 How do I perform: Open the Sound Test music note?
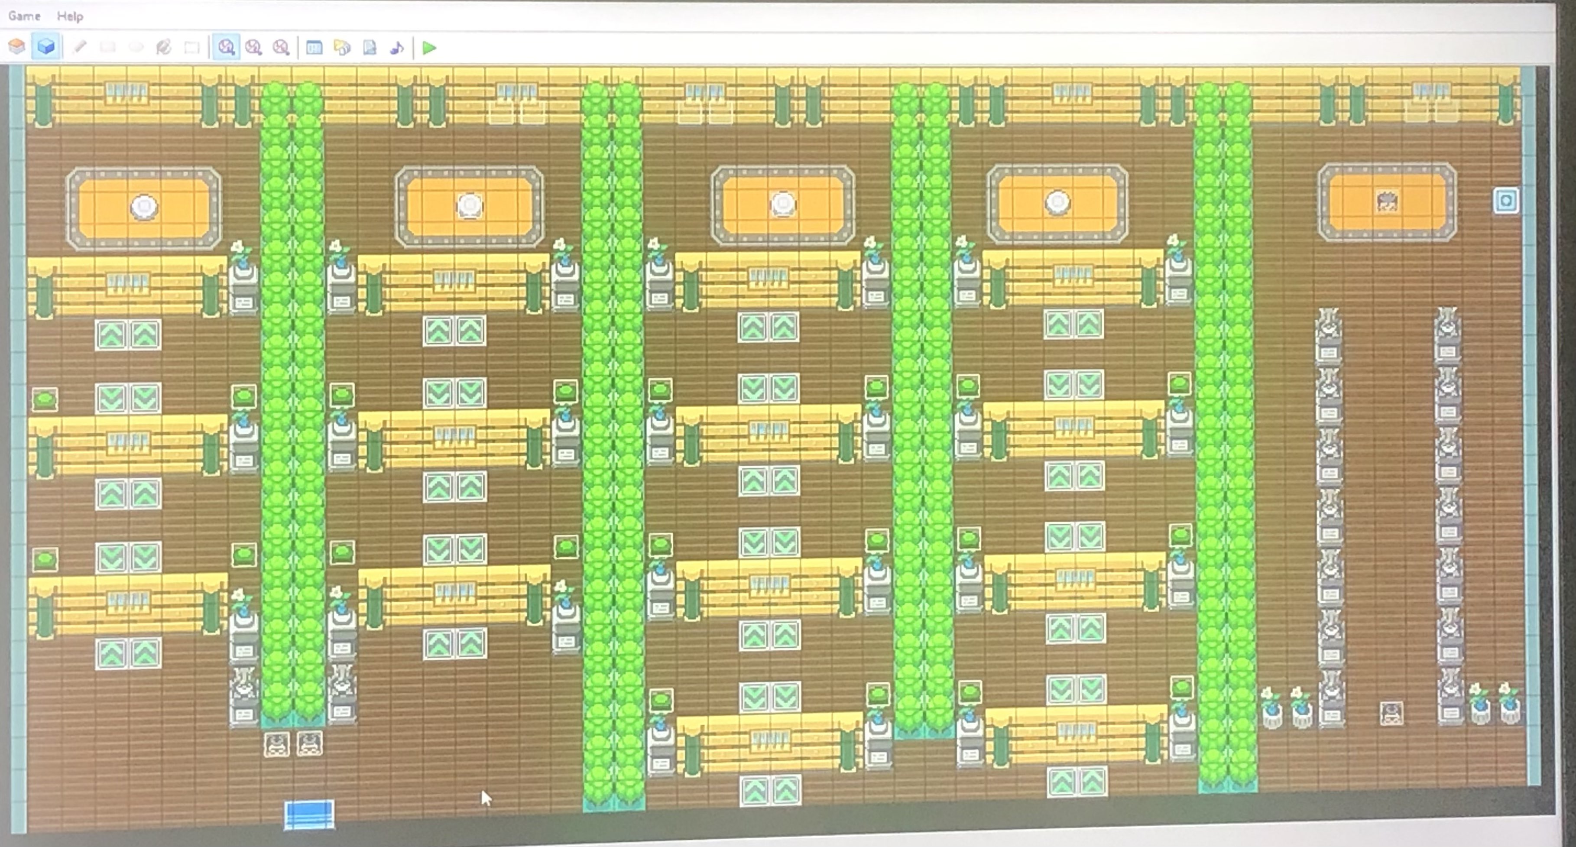[x=397, y=47]
